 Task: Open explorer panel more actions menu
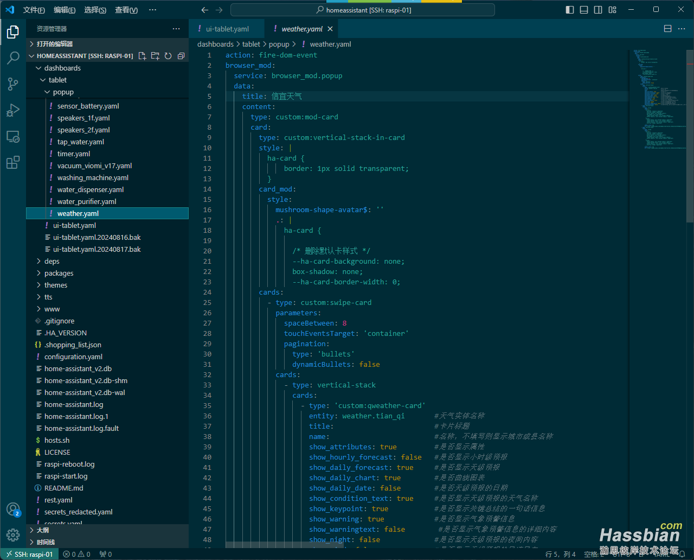pyautogui.click(x=176, y=29)
